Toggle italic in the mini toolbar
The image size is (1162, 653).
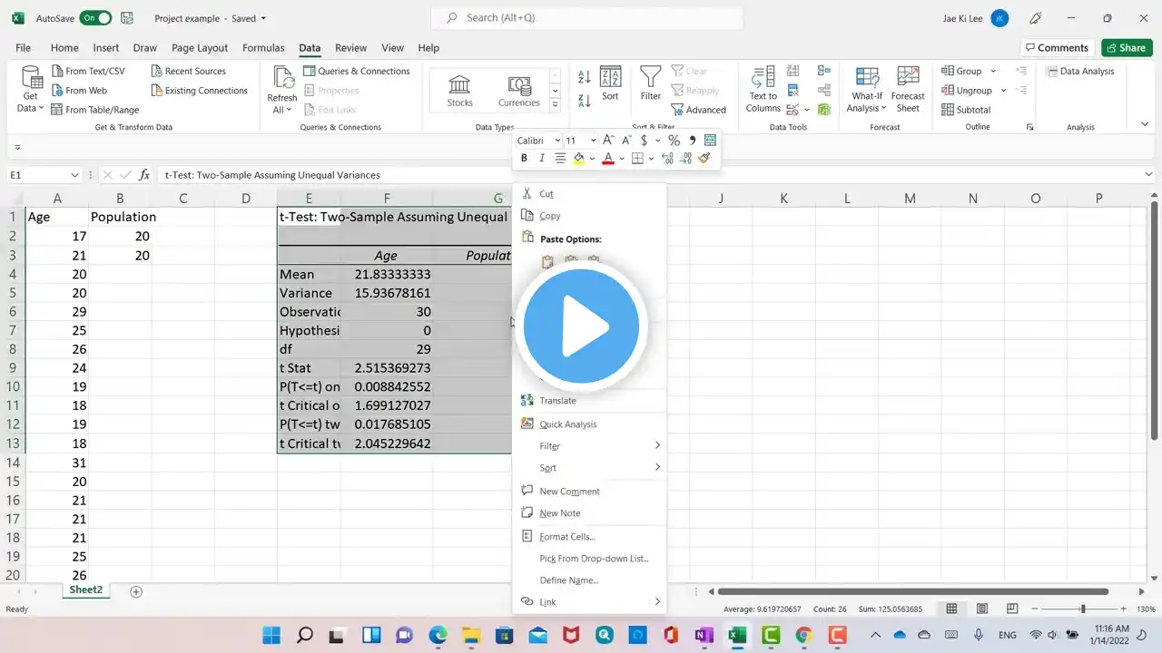click(542, 158)
